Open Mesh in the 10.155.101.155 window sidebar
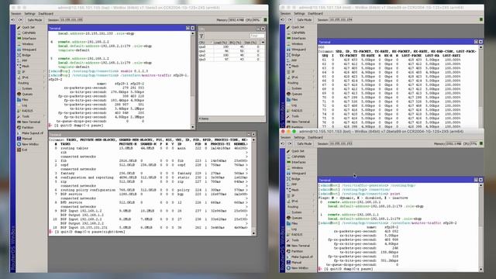Image resolution: width=496 pixels, height=279 pixels. click(26, 66)
